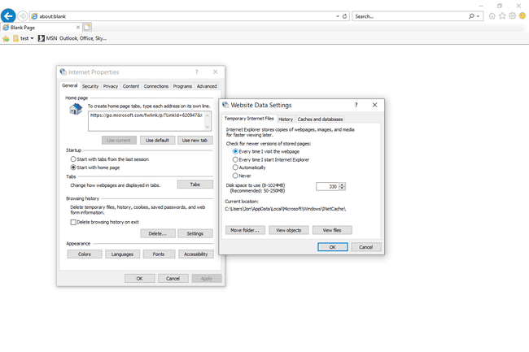529x352 pixels.
Task: Click the Website Data Settings help icon
Action: pyautogui.click(x=356, y=105)
